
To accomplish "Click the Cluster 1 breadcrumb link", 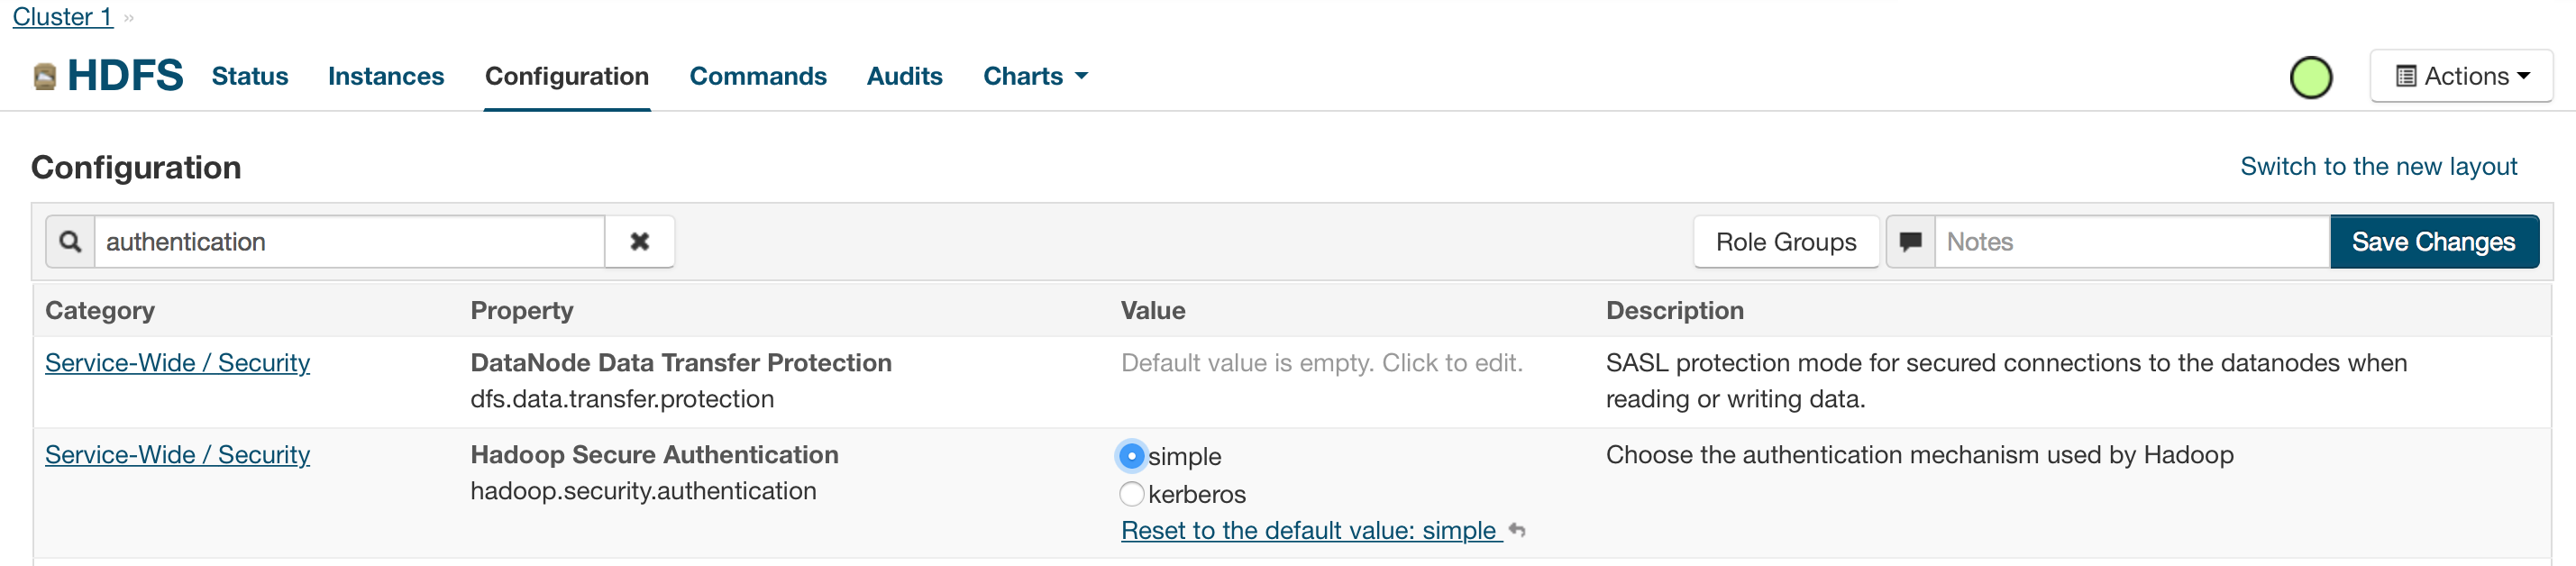I will [62, 17].
